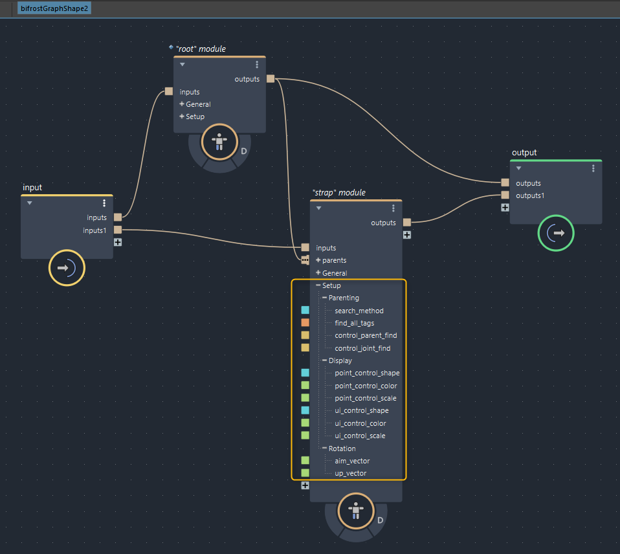Collapse the Setup group in strap module

coord(318,285)
